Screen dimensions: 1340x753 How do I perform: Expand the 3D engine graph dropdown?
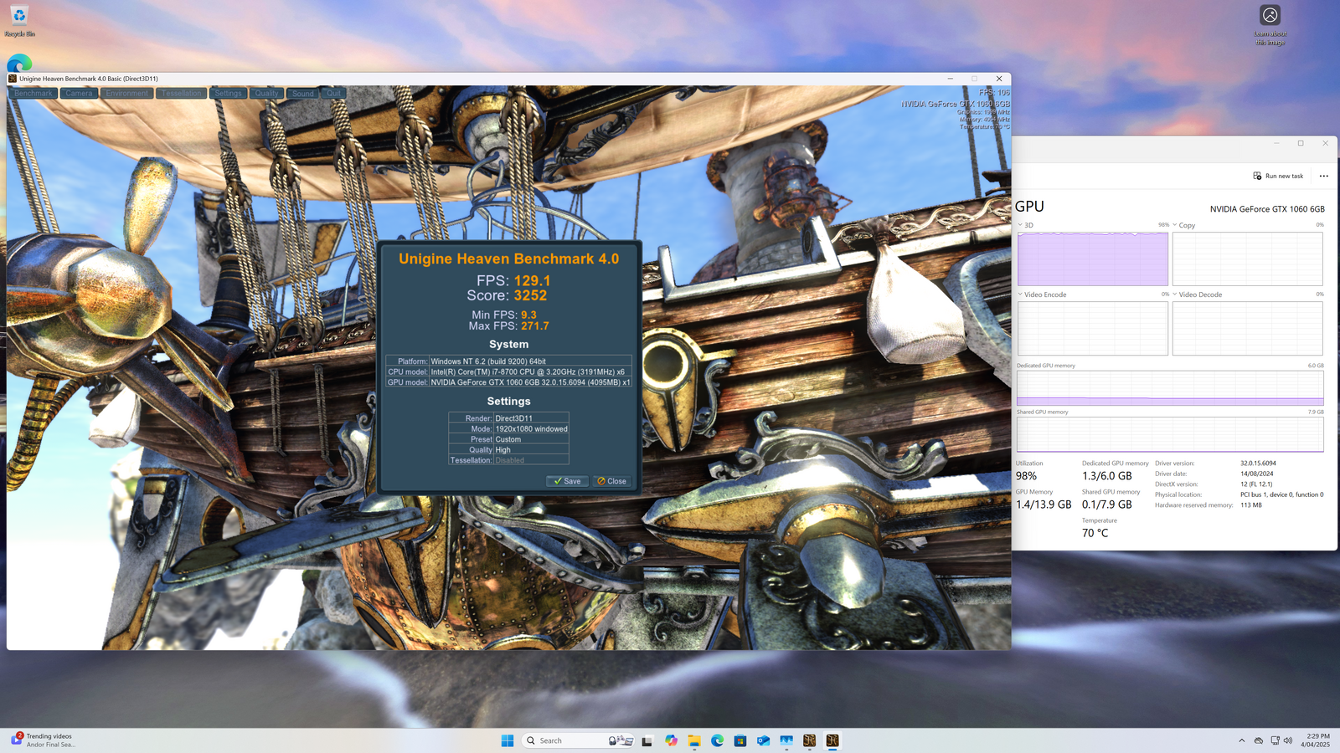coord(1020,225)
